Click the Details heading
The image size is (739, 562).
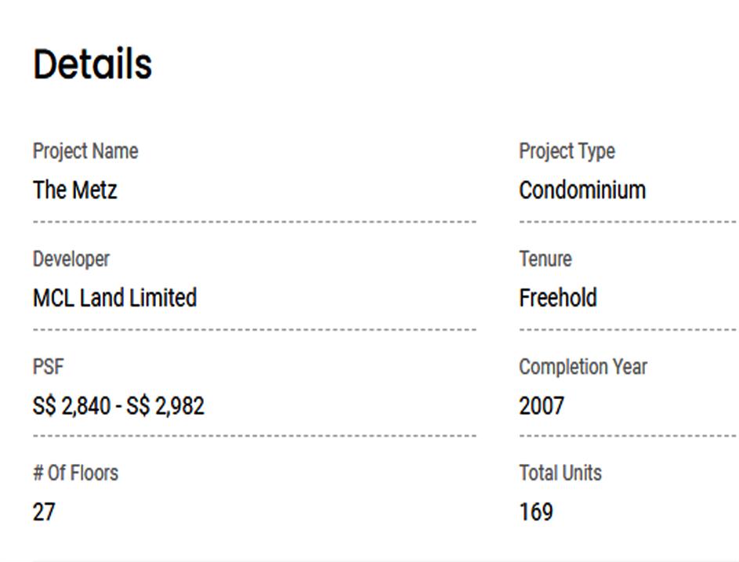pyautogui.click(x=92, y=64)
